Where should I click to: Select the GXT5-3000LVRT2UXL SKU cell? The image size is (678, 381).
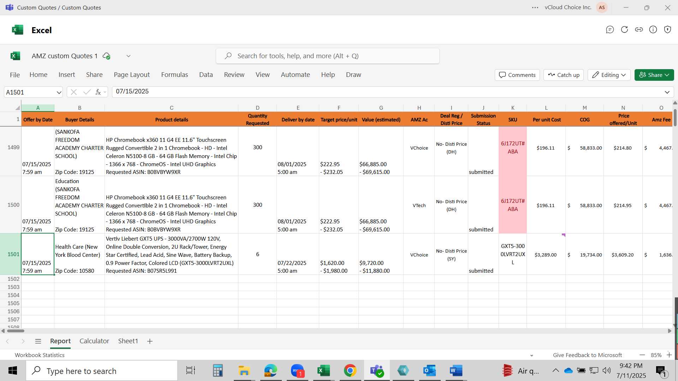(513, 254)
